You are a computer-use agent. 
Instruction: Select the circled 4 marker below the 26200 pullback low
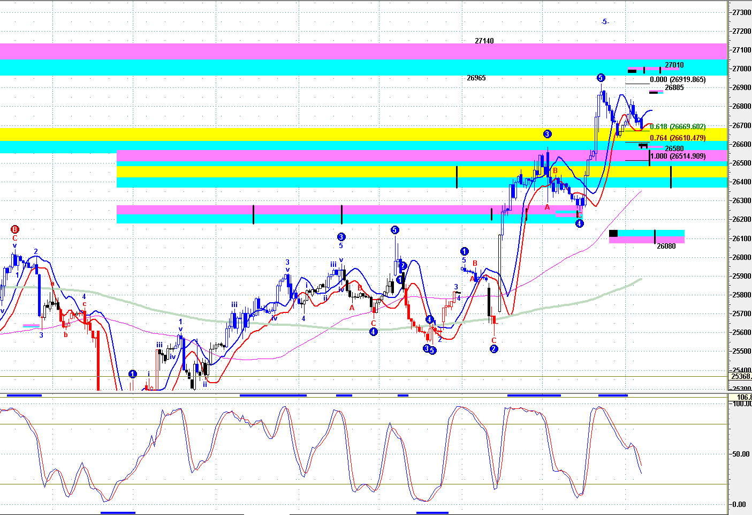click(579, 223)
